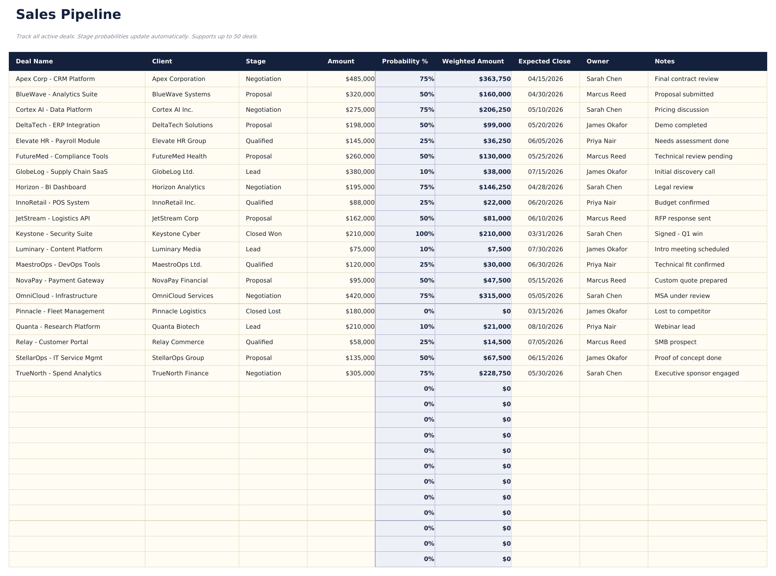Screen dimensions: 776x576
Task: Click the Lost to competitor note
Action: pyautogui.click(x=682, y=311)
